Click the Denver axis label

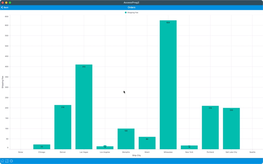pyautogui.click(x=63, y=152)
